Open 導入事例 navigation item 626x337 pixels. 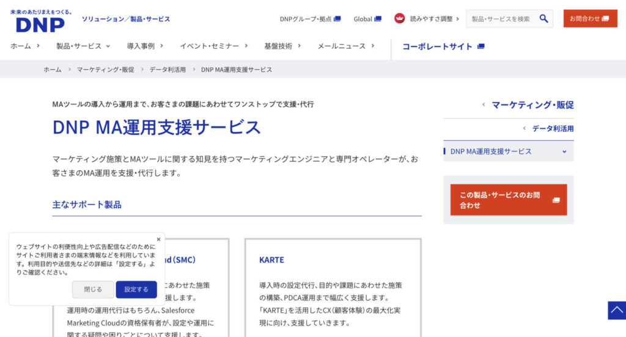coord(145,46)
